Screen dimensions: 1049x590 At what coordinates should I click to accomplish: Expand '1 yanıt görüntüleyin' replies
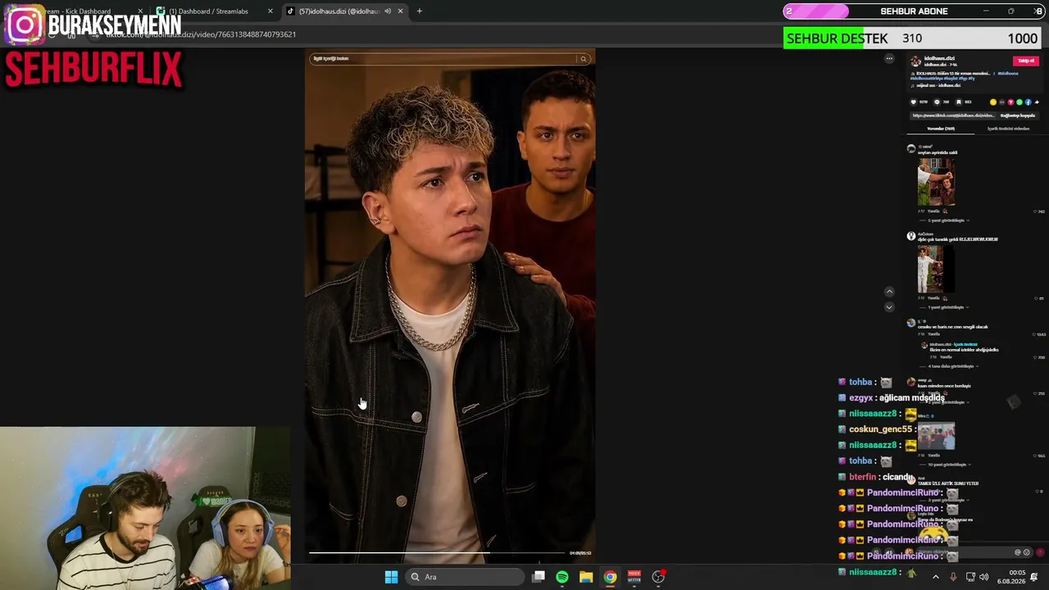948,307
